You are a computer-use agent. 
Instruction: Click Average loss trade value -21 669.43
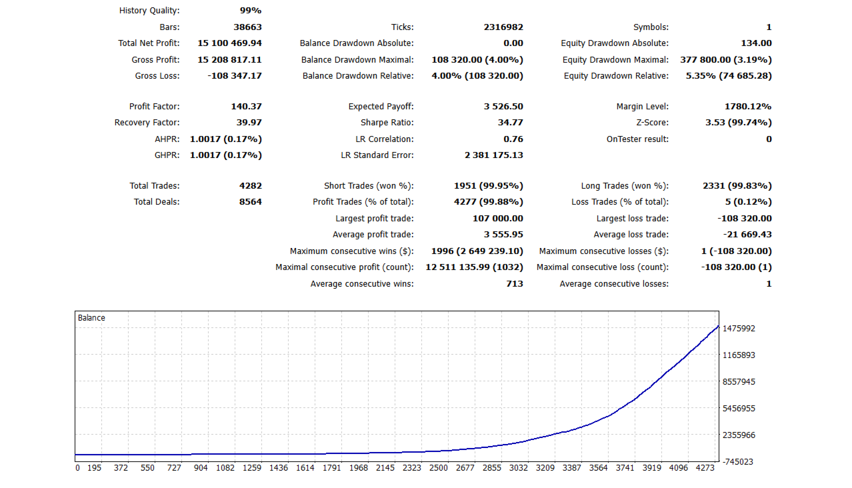747,235
